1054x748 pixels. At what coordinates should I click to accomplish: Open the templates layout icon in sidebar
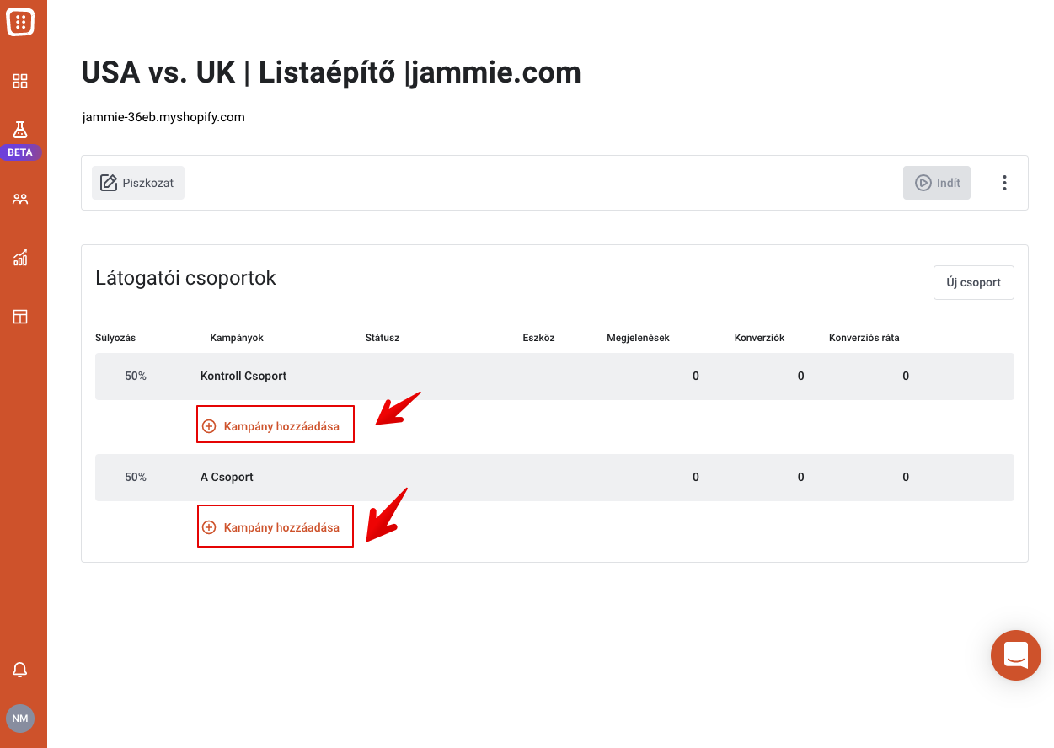pos(20,317)
